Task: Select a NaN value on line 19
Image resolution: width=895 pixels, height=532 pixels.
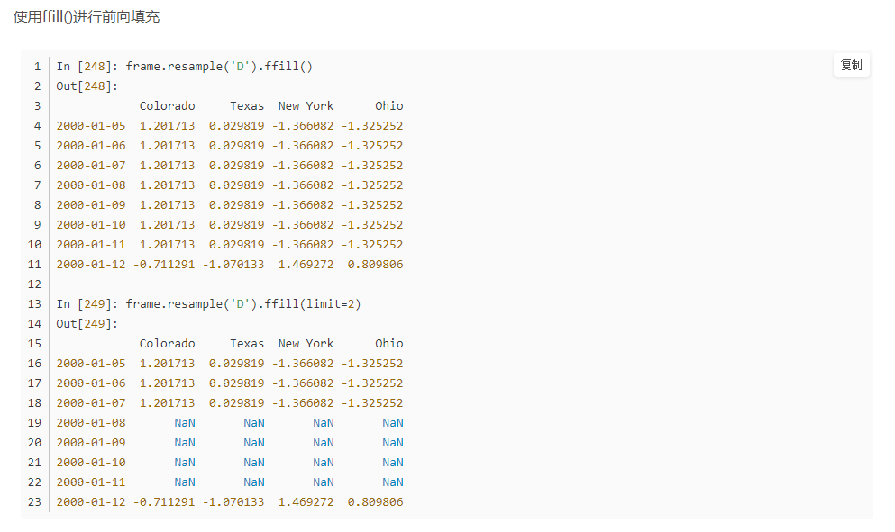Action: [184, 422]
